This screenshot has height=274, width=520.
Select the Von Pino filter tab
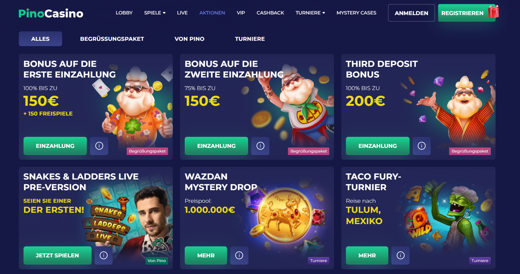[x=189, y=39]
